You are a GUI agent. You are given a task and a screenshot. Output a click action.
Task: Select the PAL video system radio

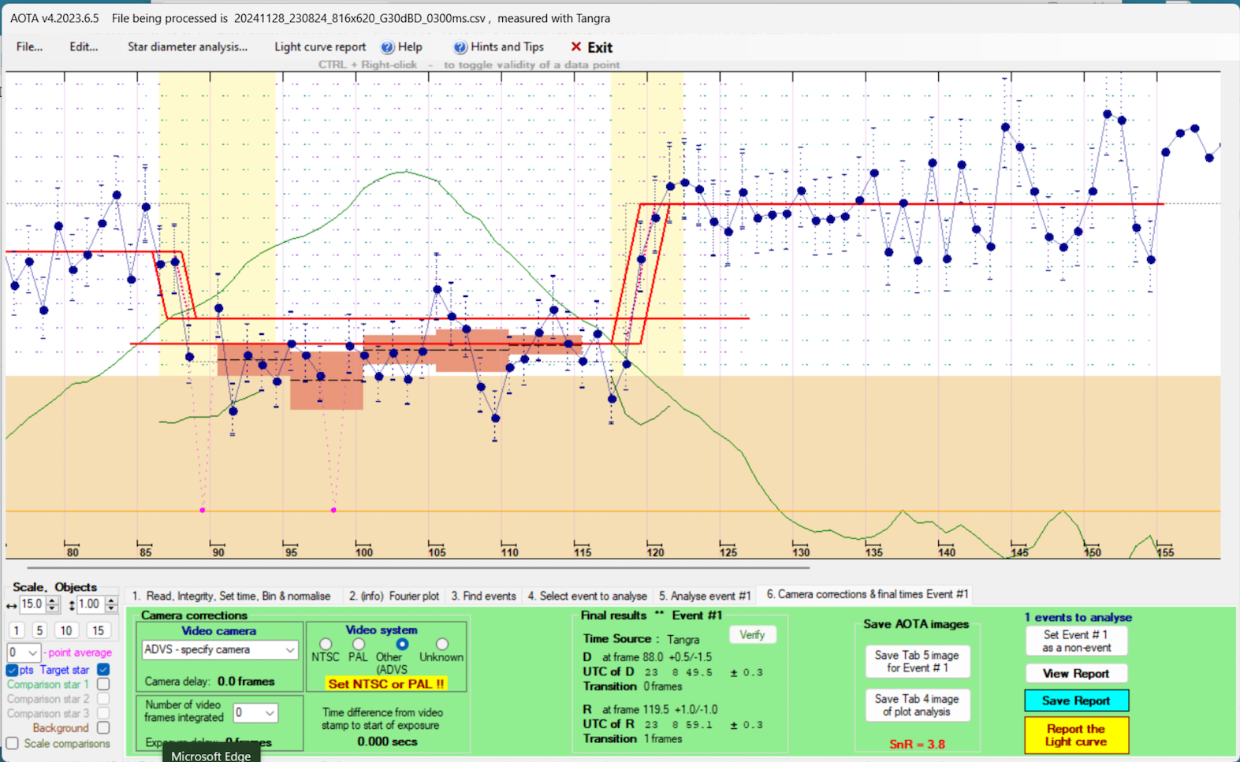pos(359,645)
